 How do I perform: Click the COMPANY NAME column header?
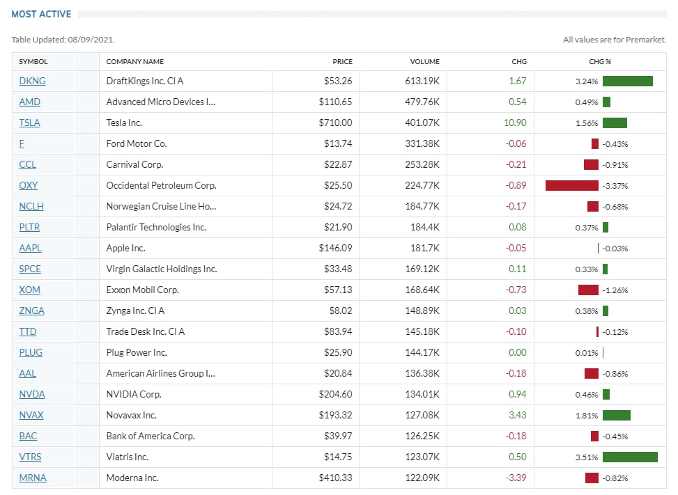[135, 62]
